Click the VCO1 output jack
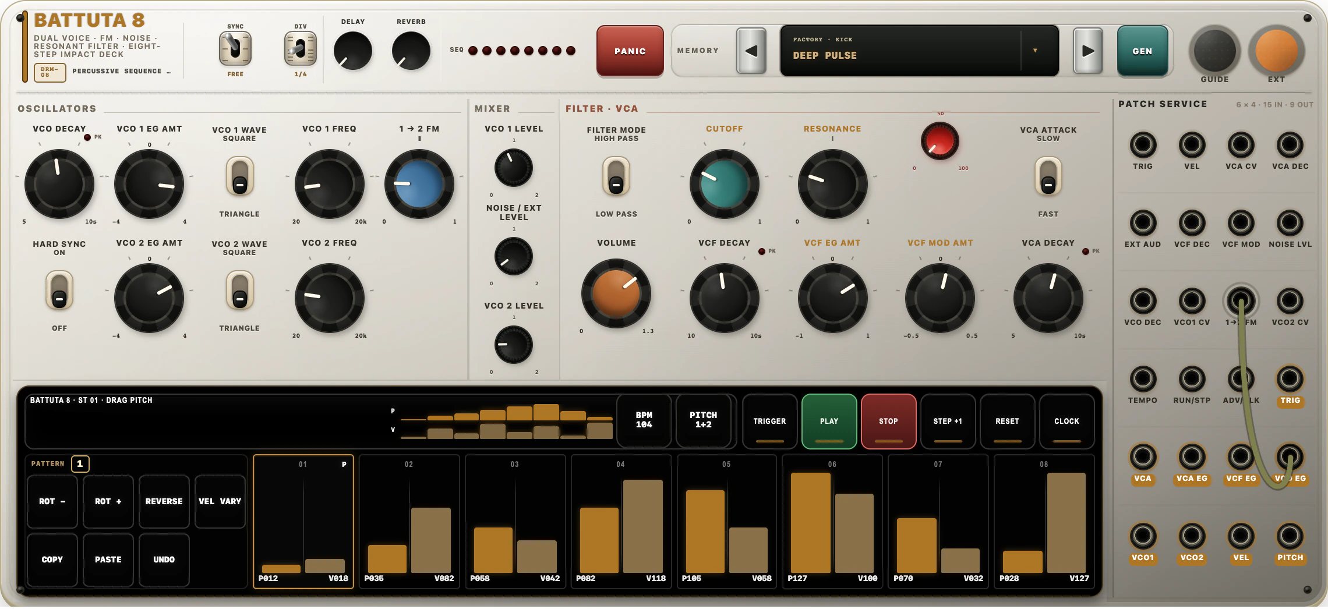 [1143, 536]
